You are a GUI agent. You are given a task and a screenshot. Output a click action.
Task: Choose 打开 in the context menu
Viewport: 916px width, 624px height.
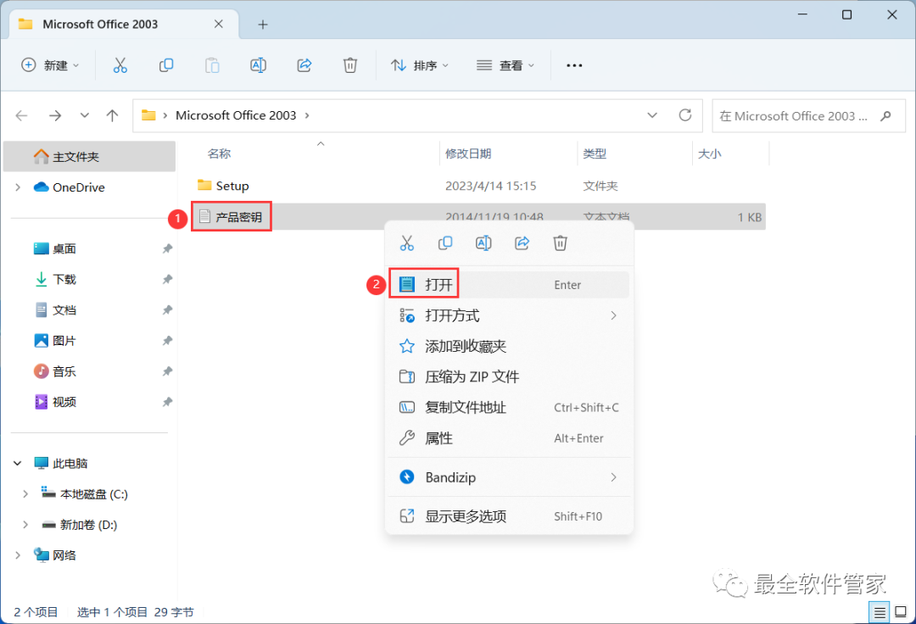[509, 284]
